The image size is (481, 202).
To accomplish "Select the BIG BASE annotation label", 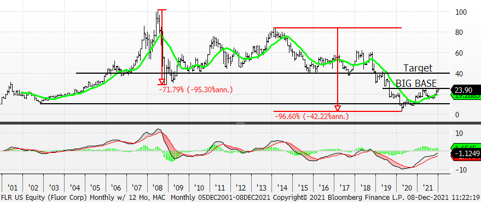I will 416,83.
